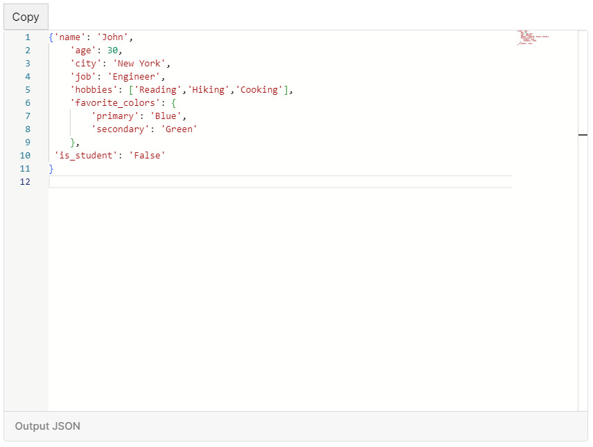Select line number 12 in the gutter
The image size is (593, 447).
(x=25, y=181)
